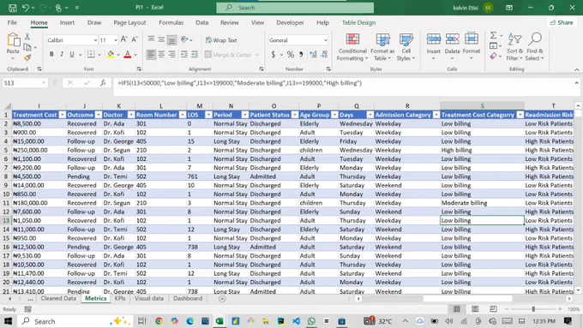Switch to the KPIs sheet tab
Image resolution: width=583 pixels, height=328 pixels.
click(120, 299)
